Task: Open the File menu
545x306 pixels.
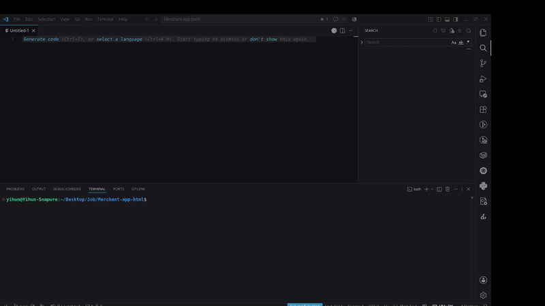Action: point(16,20)
